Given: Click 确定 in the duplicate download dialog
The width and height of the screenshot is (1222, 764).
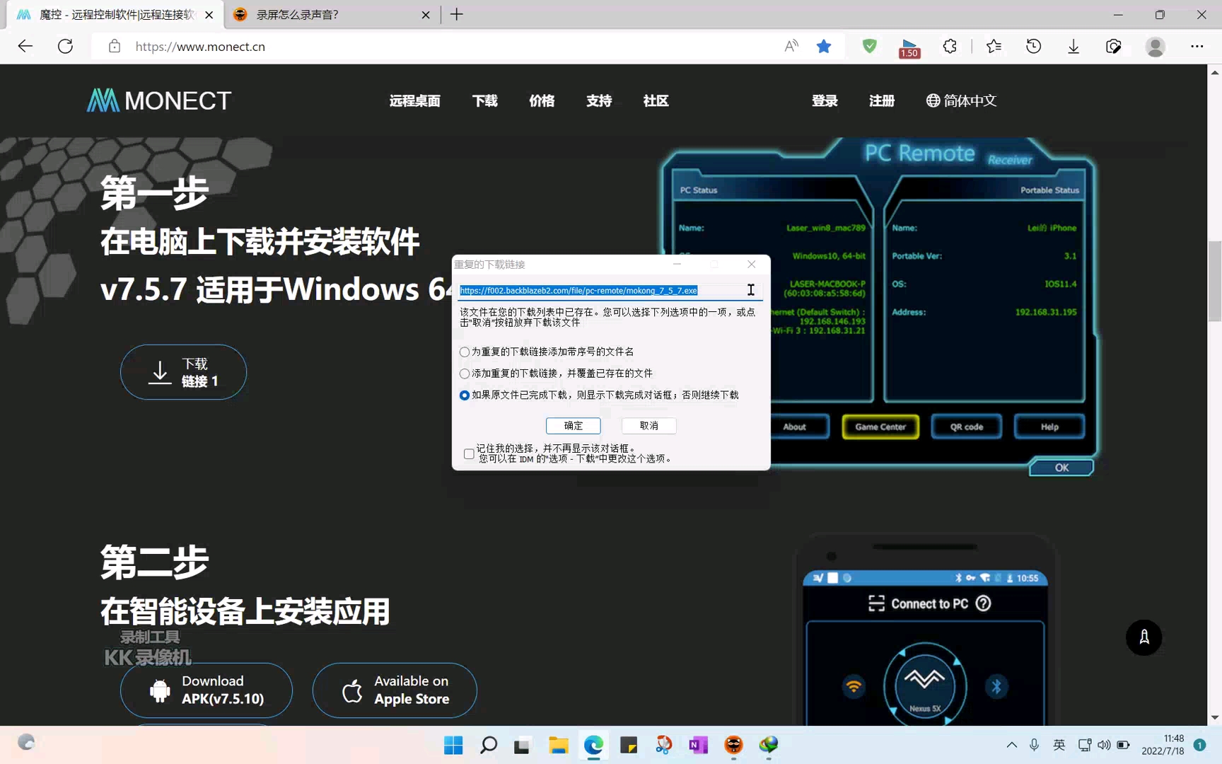Looking at the screenshot, I should (x=574, y=425).
